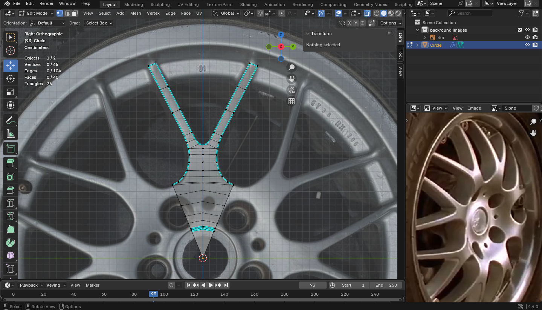Viewport: 542px width, 310px height.
Task: Uncheck the backround images collection checkbox
Action: [x=520, y=30]
